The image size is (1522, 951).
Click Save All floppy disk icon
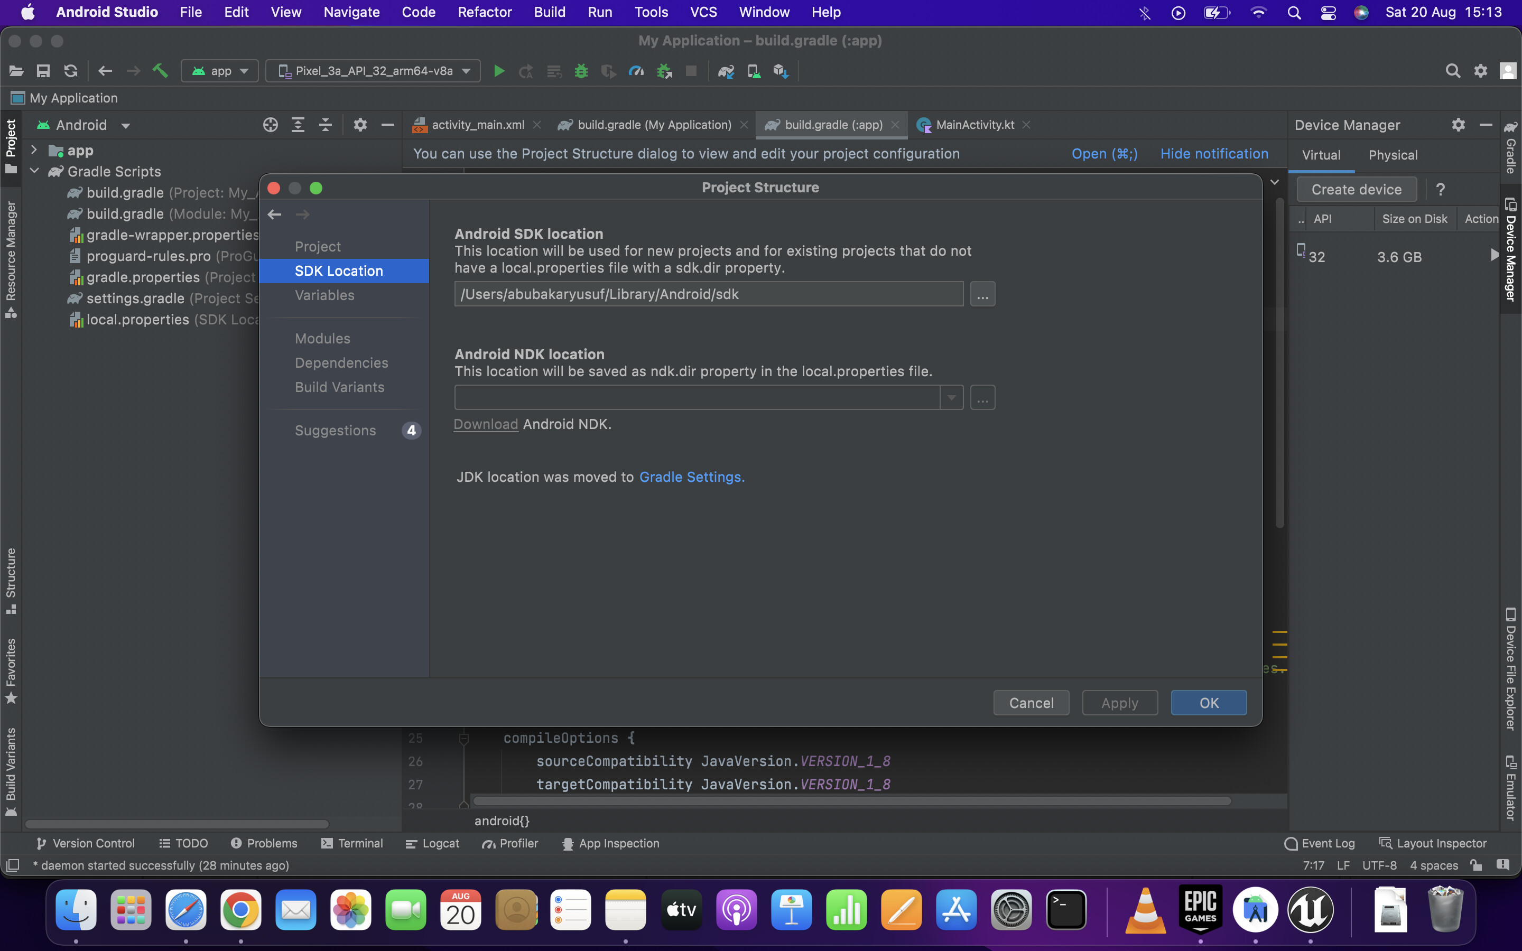click(43, 71)
